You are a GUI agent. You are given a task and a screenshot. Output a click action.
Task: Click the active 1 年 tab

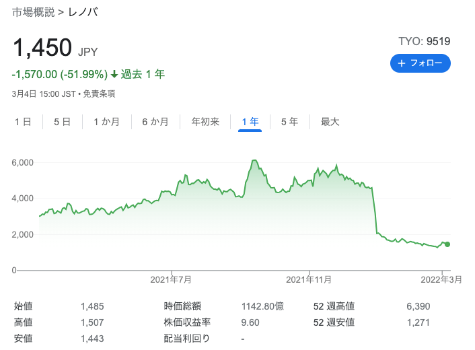[250, 122]
